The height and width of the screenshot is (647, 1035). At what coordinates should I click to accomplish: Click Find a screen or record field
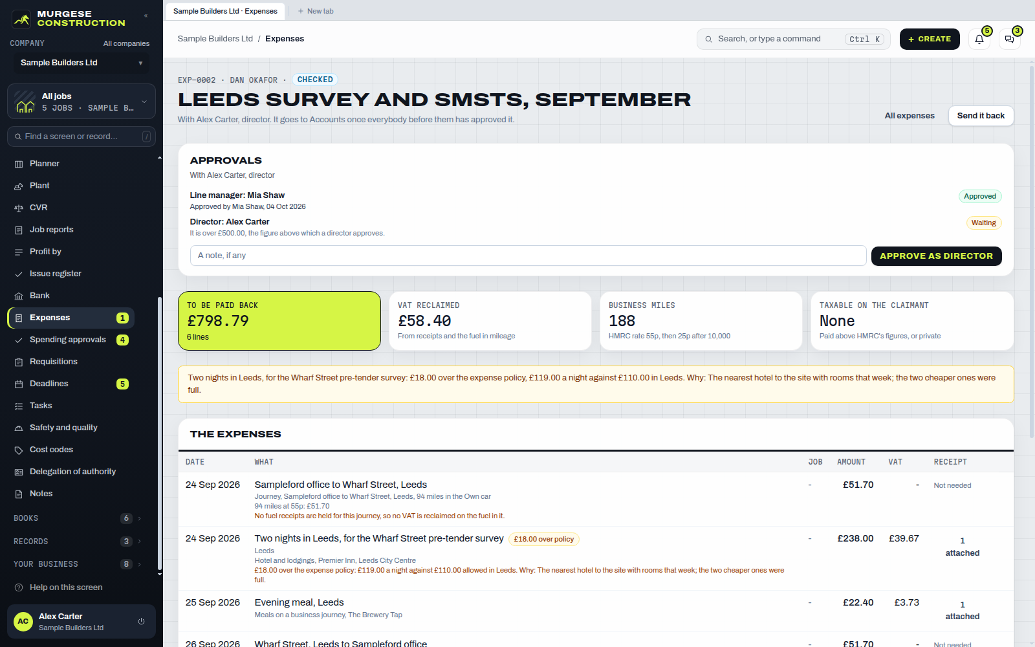(x=82, y=137)
